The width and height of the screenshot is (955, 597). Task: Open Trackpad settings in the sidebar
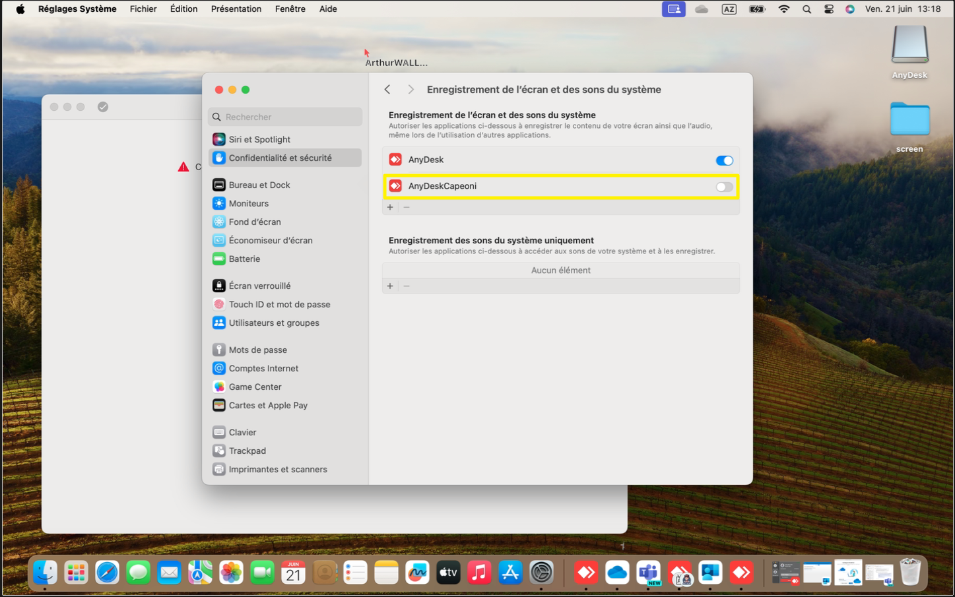tap(285, 451)
